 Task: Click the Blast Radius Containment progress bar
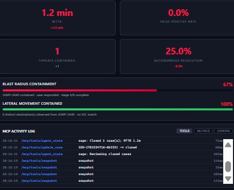point(118,90)
